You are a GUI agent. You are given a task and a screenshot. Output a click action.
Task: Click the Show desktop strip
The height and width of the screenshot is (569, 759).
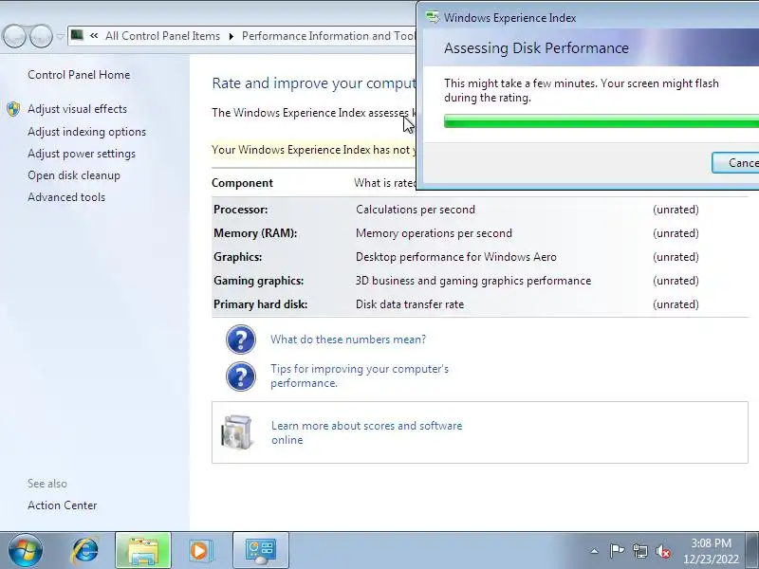click(x=752, y=550)
